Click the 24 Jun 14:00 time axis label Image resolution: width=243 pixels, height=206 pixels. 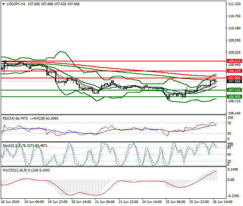[x=152, y=202]
